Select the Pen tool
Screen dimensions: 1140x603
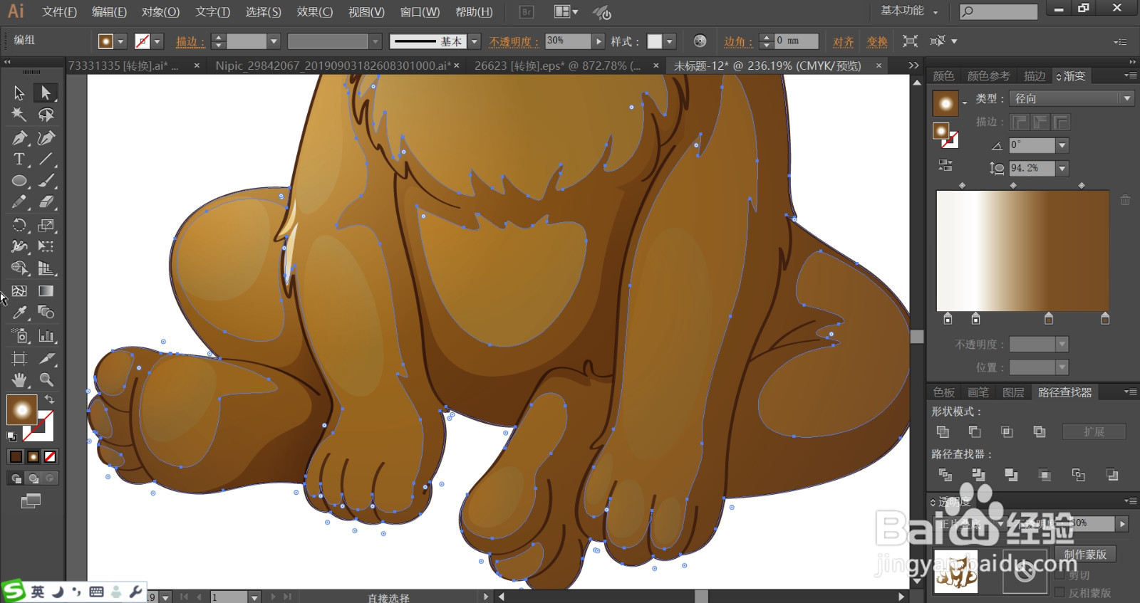[x=19, y=137]
